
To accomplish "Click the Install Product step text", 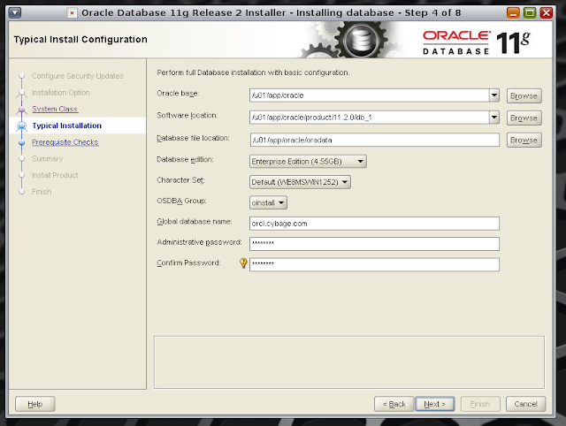I will tap(55, 175).
